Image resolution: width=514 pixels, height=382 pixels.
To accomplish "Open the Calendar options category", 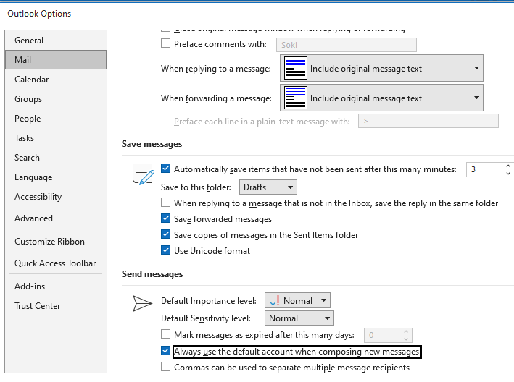I will (56, 80).
